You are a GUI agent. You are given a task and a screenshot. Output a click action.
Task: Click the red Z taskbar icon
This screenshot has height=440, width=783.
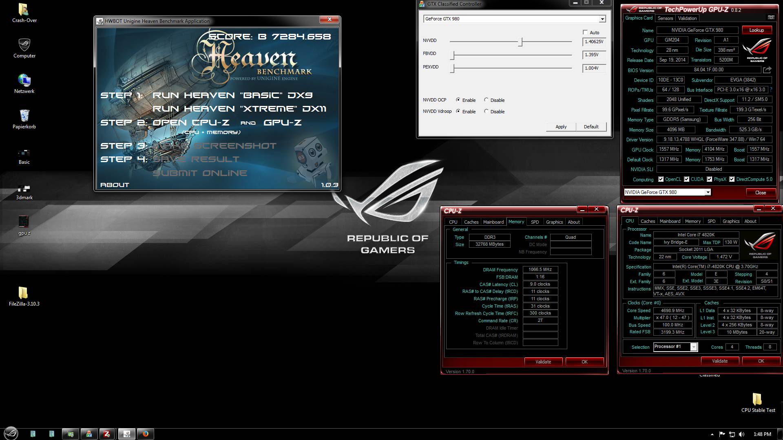coord(107,434)
